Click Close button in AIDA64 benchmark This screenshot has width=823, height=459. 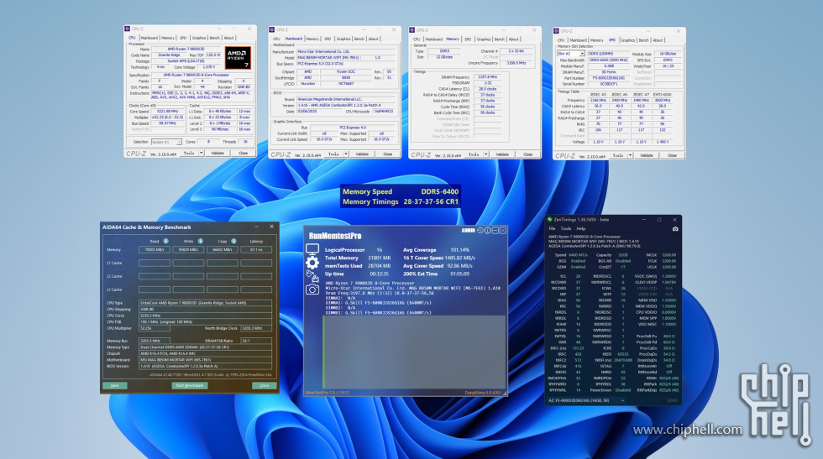click(264, 385)
